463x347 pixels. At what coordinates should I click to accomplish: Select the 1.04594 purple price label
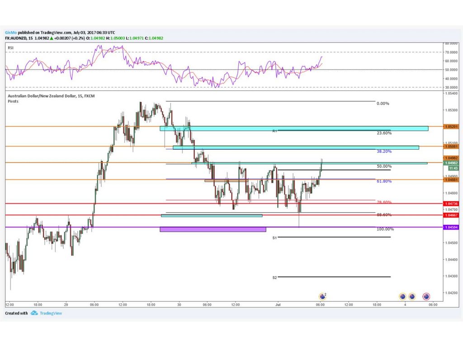tap(450, 227)
